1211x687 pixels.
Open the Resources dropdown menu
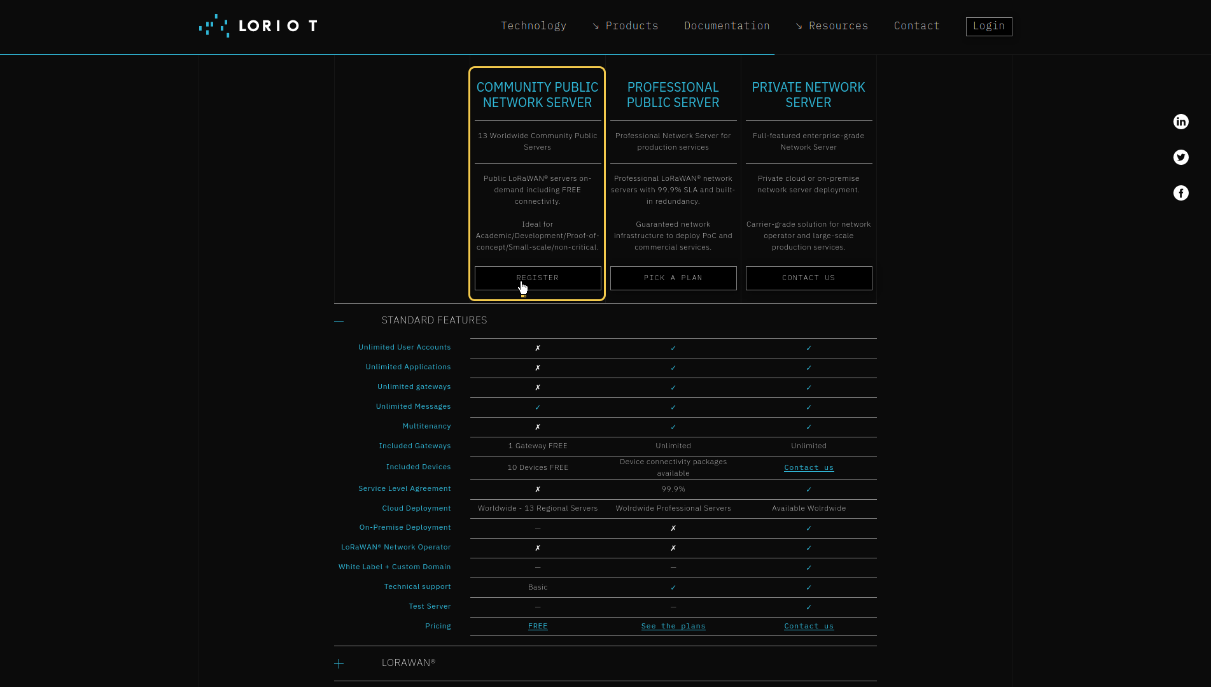832,25
